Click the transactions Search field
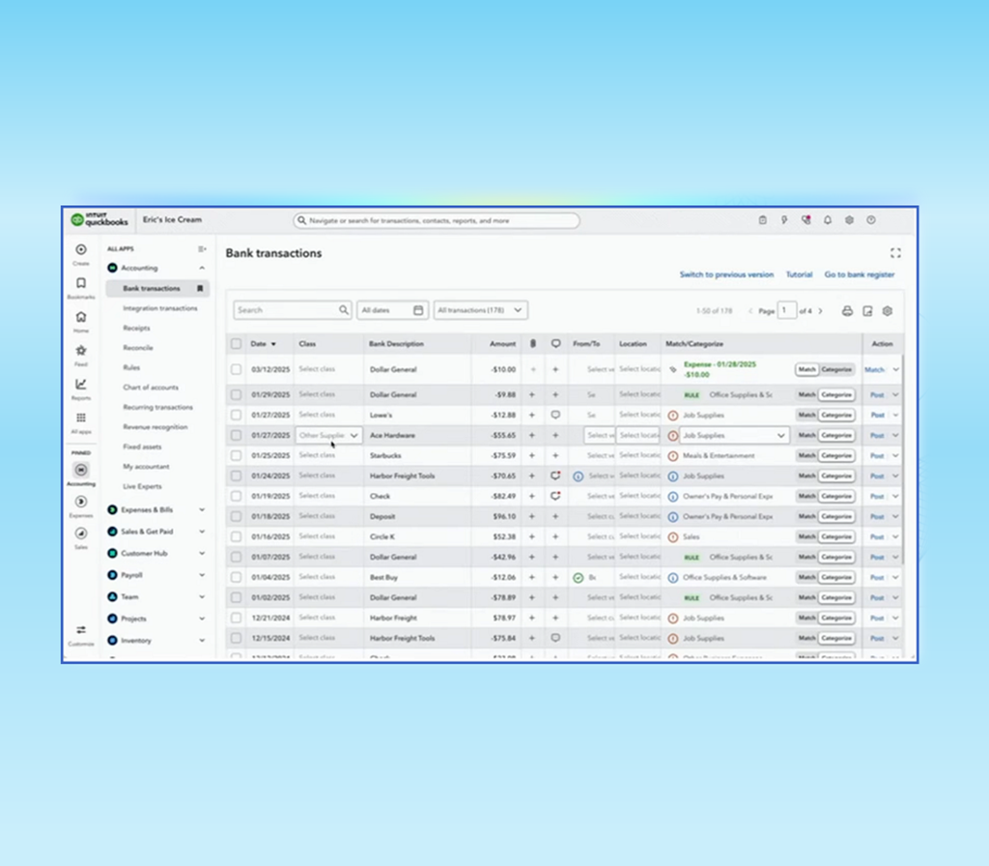This screenshot has height=866, width=989. pyautogui.click(x=292, y=310)
